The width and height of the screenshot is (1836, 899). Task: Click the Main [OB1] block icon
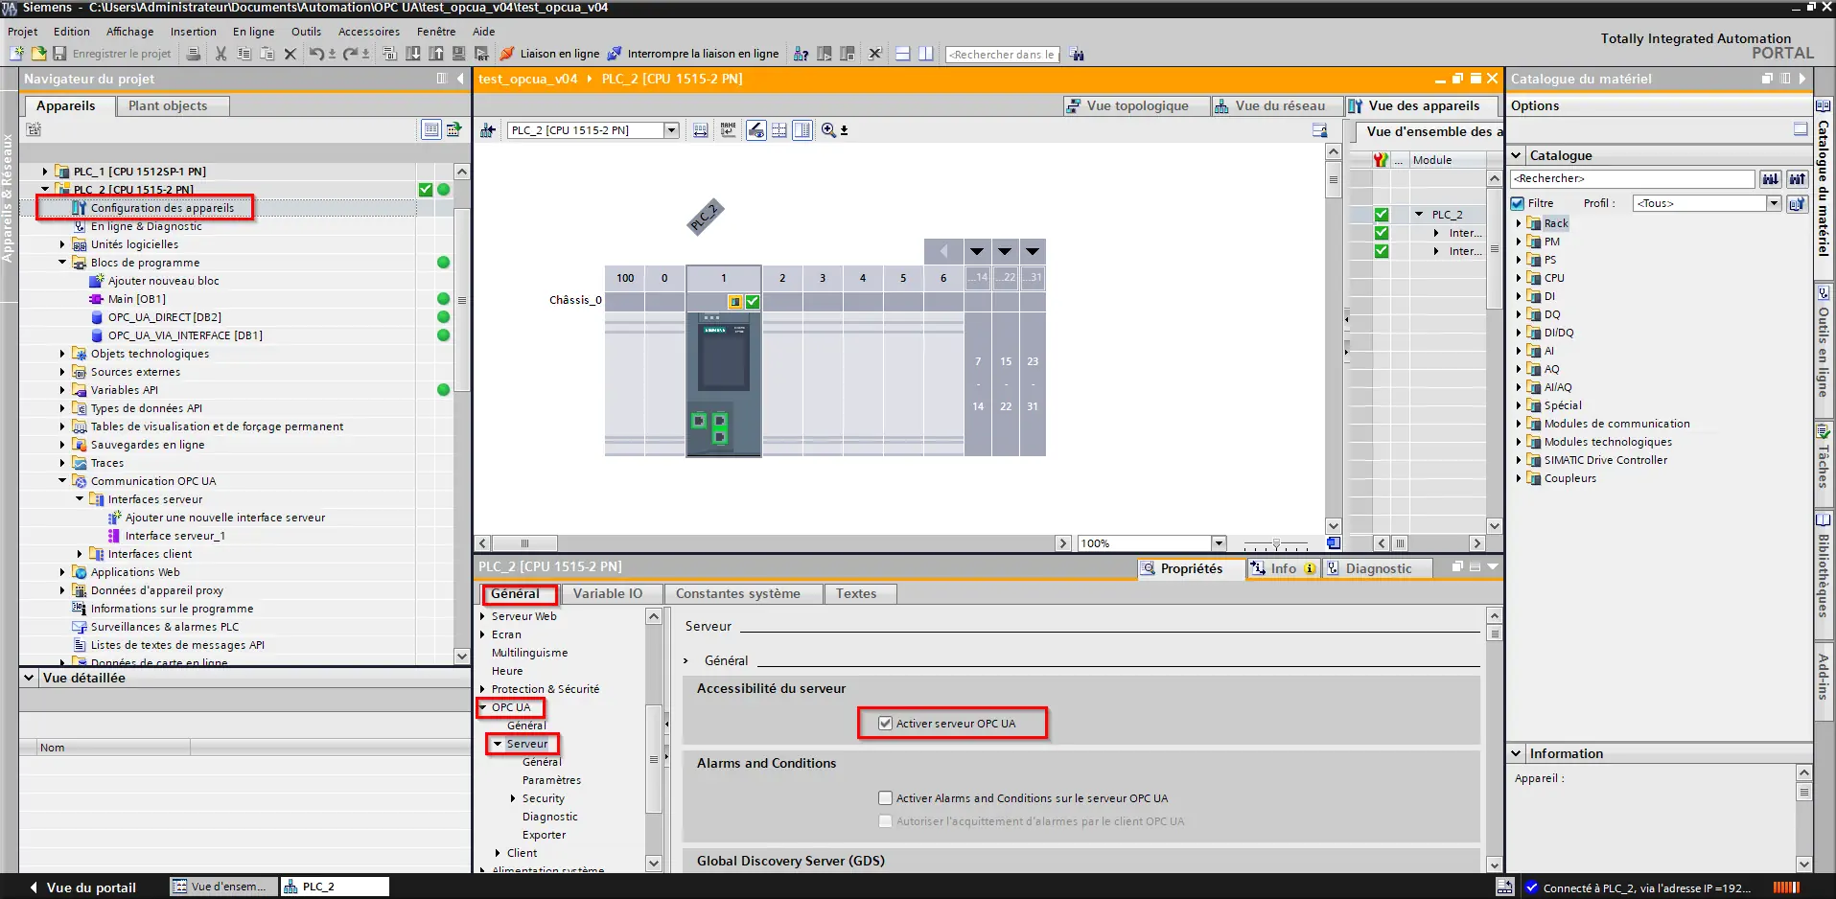point(97,299)
